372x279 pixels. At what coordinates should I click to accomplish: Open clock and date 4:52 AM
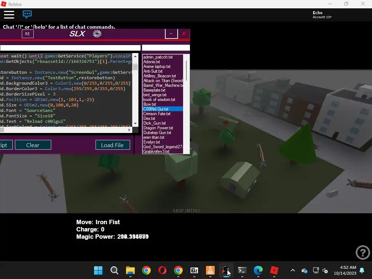345,270
